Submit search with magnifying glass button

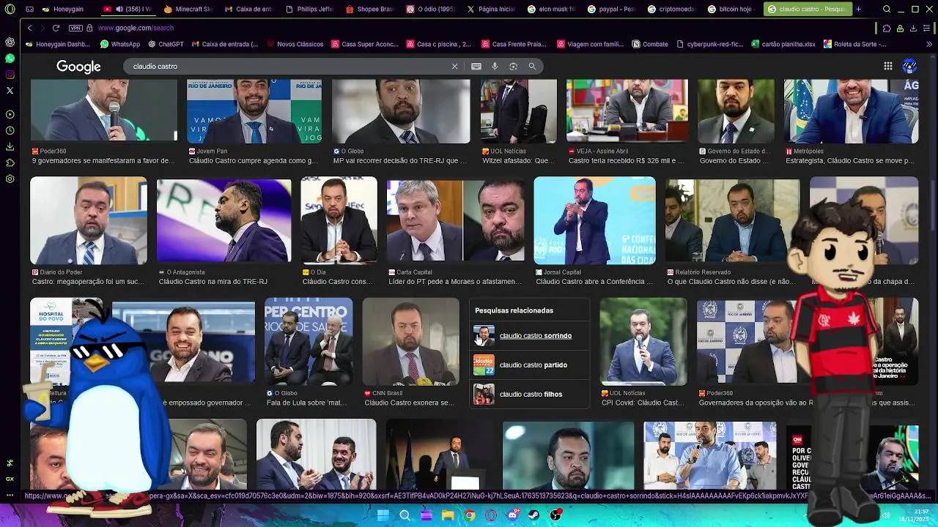(532, 66)
